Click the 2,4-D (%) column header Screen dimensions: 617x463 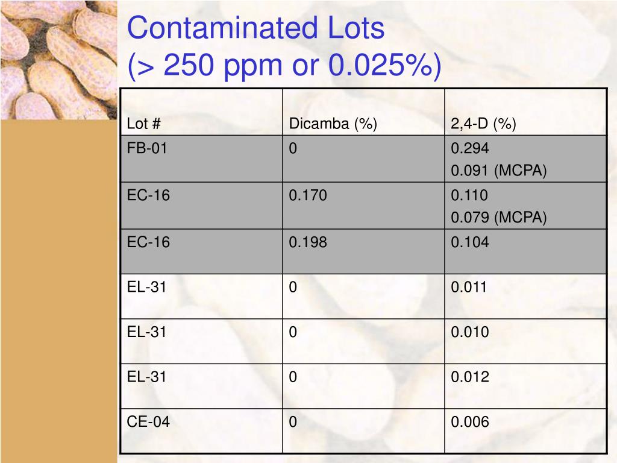pos(483,124)
